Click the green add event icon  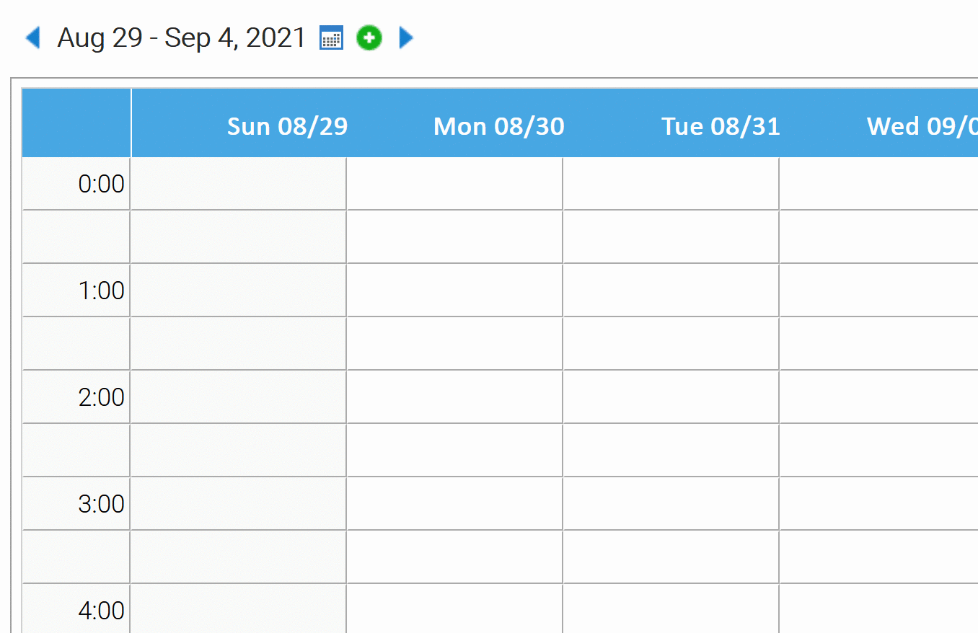[369, 37]
